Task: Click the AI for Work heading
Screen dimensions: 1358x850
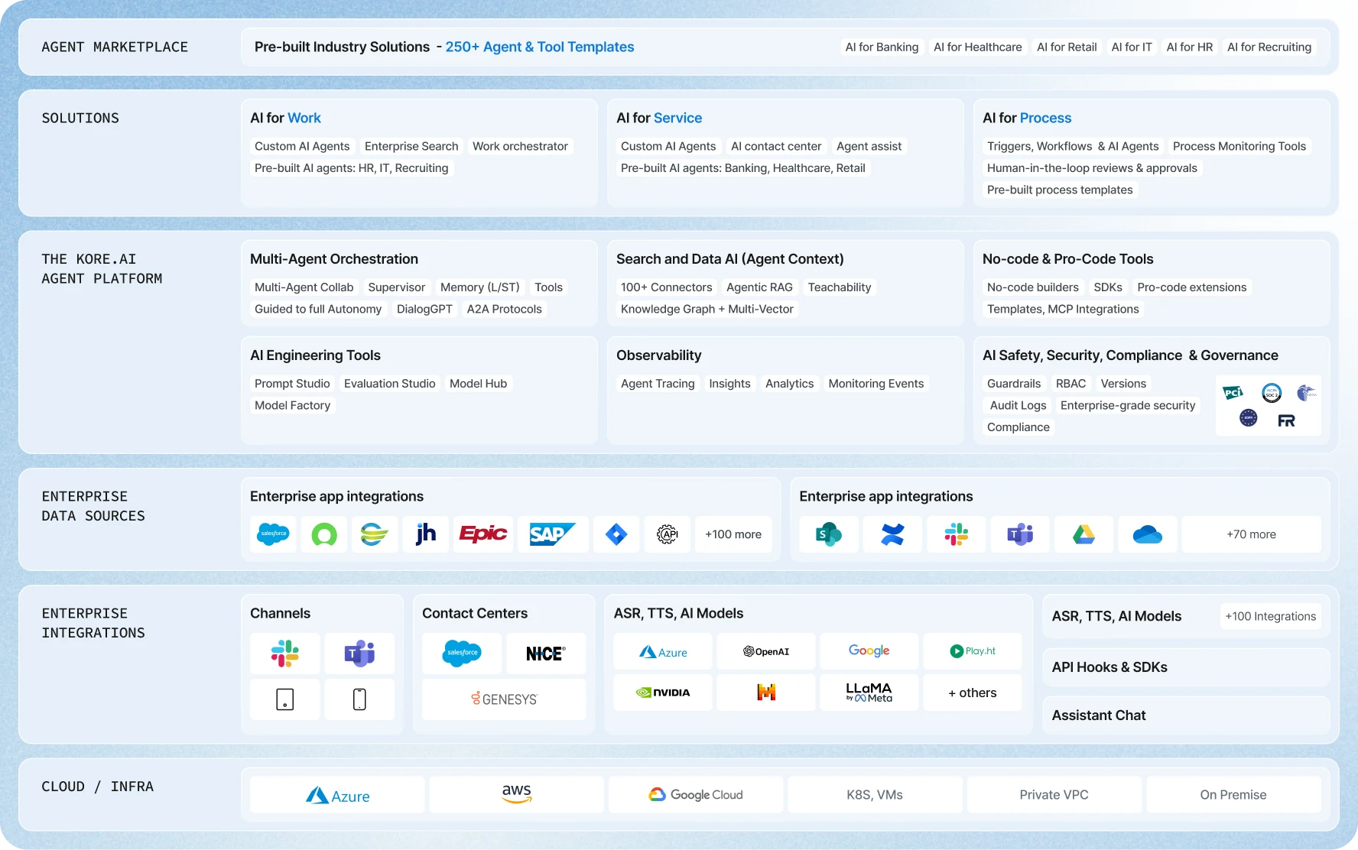Action: pyautogui.click(x=285, y=118)
